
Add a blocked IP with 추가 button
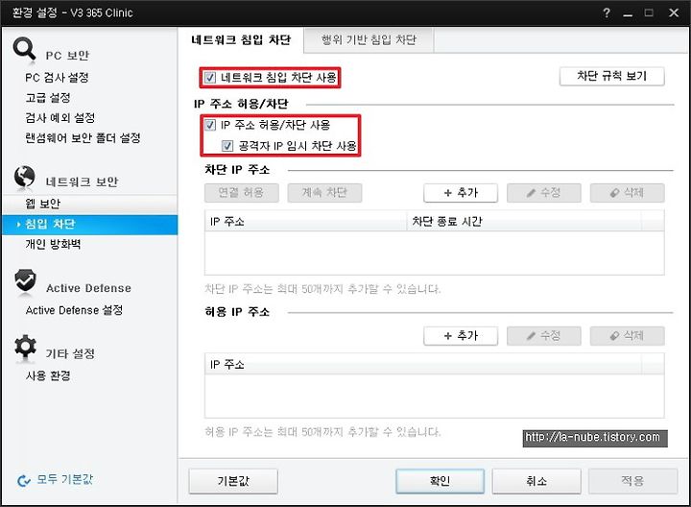(461, 193)
